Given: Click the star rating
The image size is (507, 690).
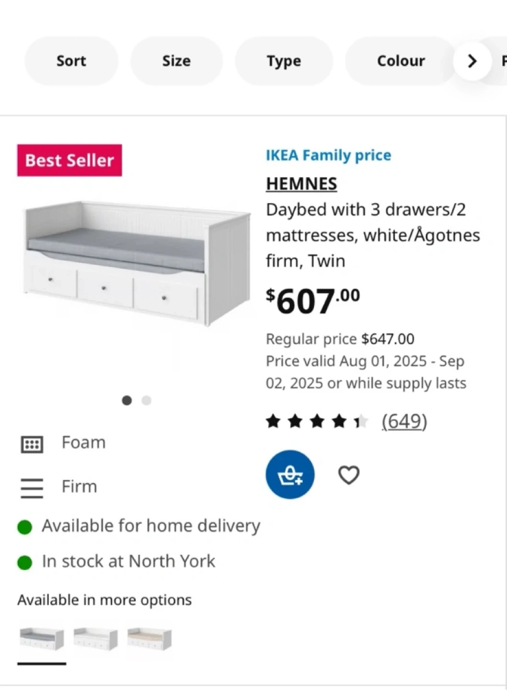Looking at the screenshot, I should click(x=317, y=422).
